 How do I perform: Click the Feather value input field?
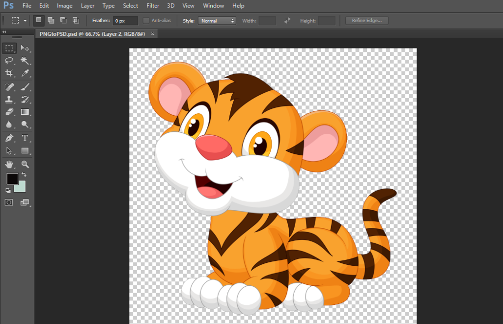click(125, 21)
